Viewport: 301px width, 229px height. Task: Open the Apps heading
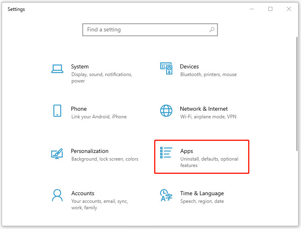tap(186, 151)
